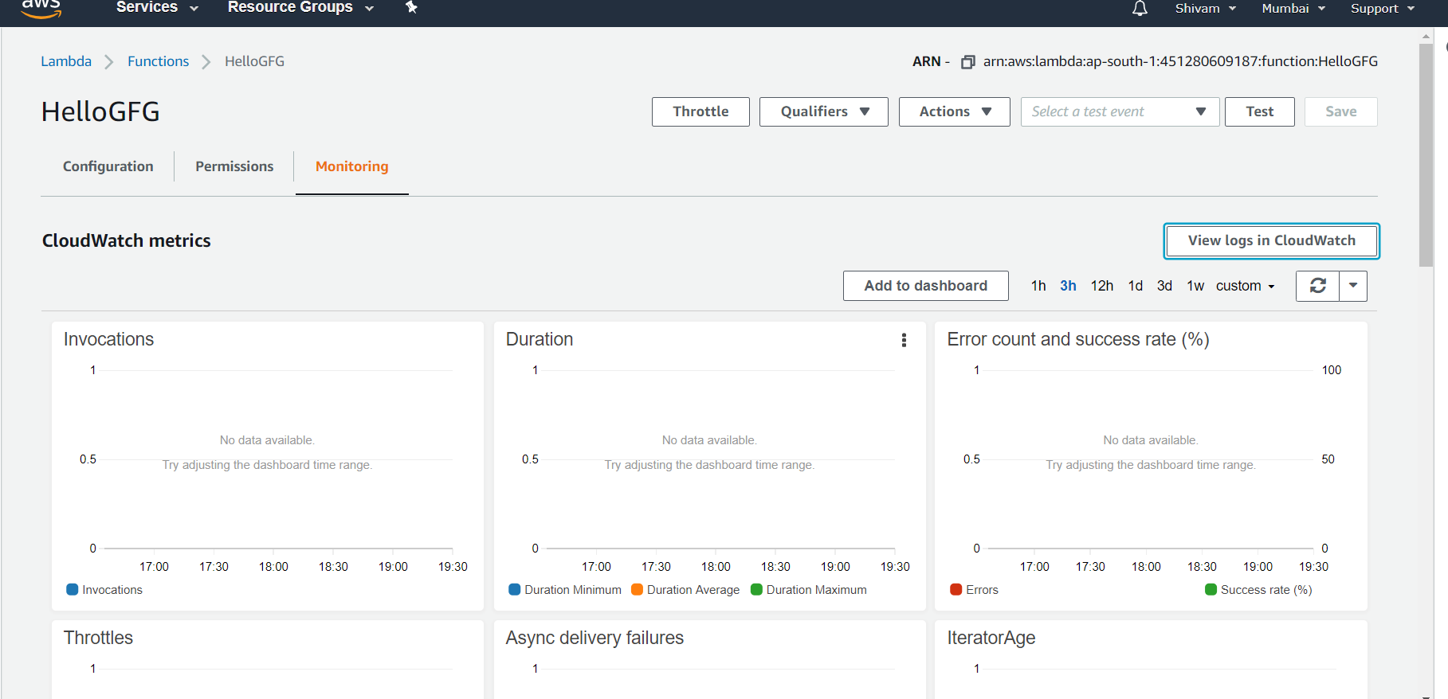The image size is (1448, 699).
Task: Open the refresh options dropdown arrow
Action: 1353,286
